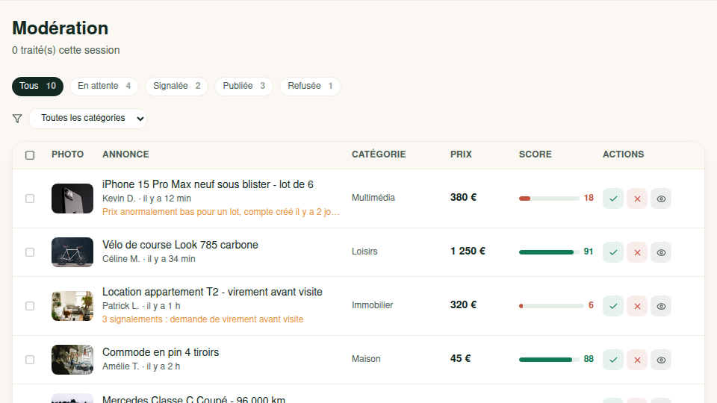
Task: Click the '0 traité(s) cette session' text
Action: (66, 50)
